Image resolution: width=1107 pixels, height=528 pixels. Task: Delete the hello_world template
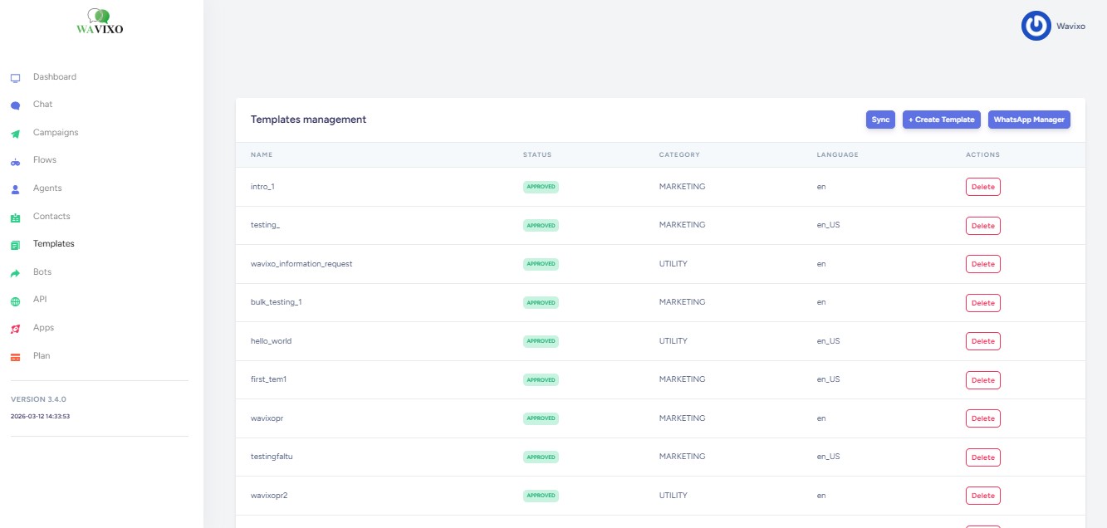pyautogui.click(x=982, y=341)
